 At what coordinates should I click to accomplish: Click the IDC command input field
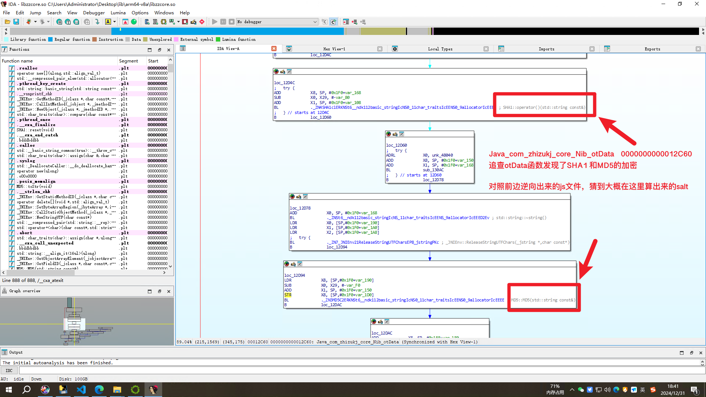pyautogui.click(x=360, y=371)
